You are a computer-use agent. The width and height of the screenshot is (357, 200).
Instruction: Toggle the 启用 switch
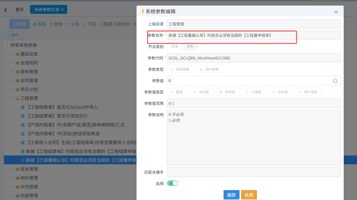[x=172, y=183]
